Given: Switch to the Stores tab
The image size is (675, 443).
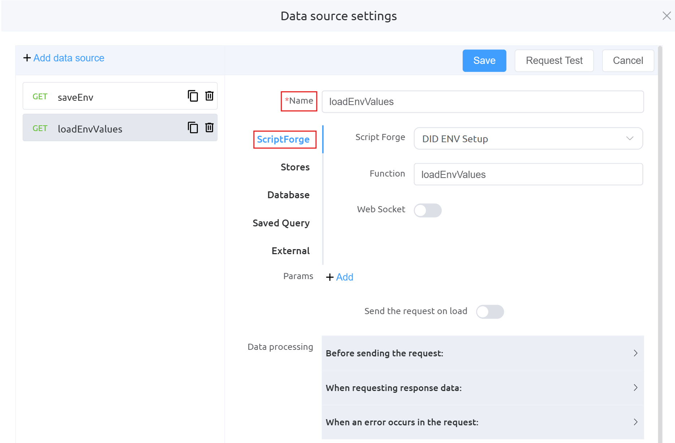Looking at the screenshot, I should [x=295, y=167].
